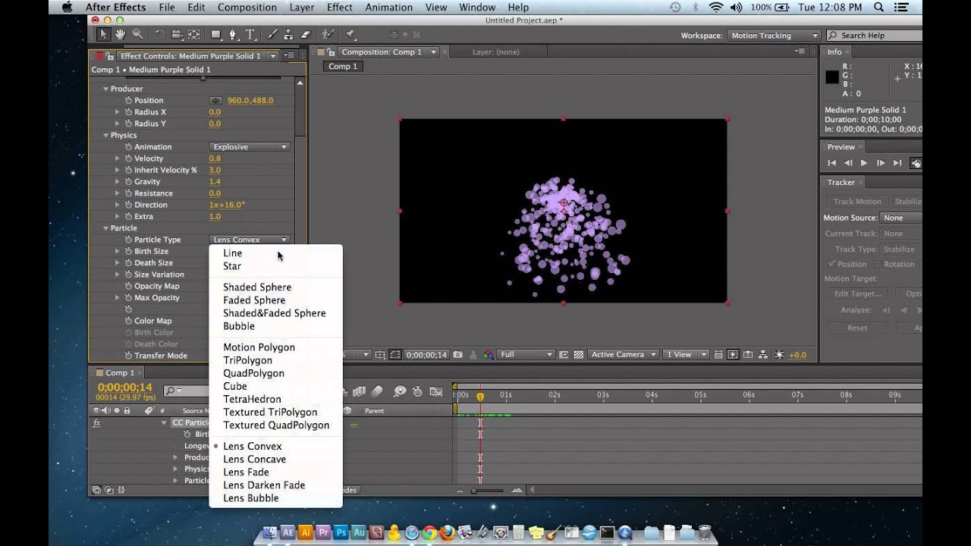Toggle the effect fx switch in timeline
Image resolution: width=971 pixels, height=546 pixels.
pos(96,423)
